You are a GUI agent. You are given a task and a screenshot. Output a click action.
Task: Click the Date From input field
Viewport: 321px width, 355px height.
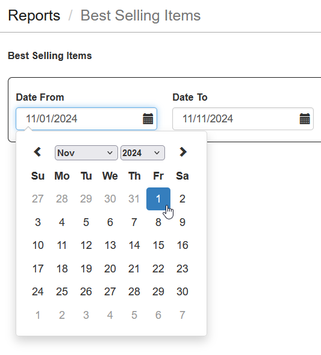[x=86, y=119]
